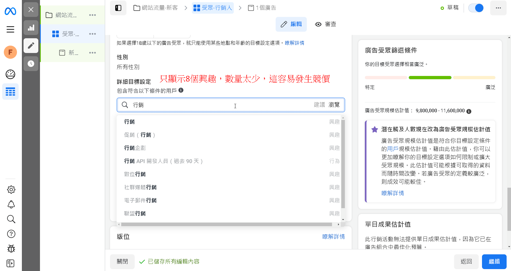Viewport: 511px width, 271px height.
Task: Toggle the ad set on/off switch
Action: pos(476,8)
